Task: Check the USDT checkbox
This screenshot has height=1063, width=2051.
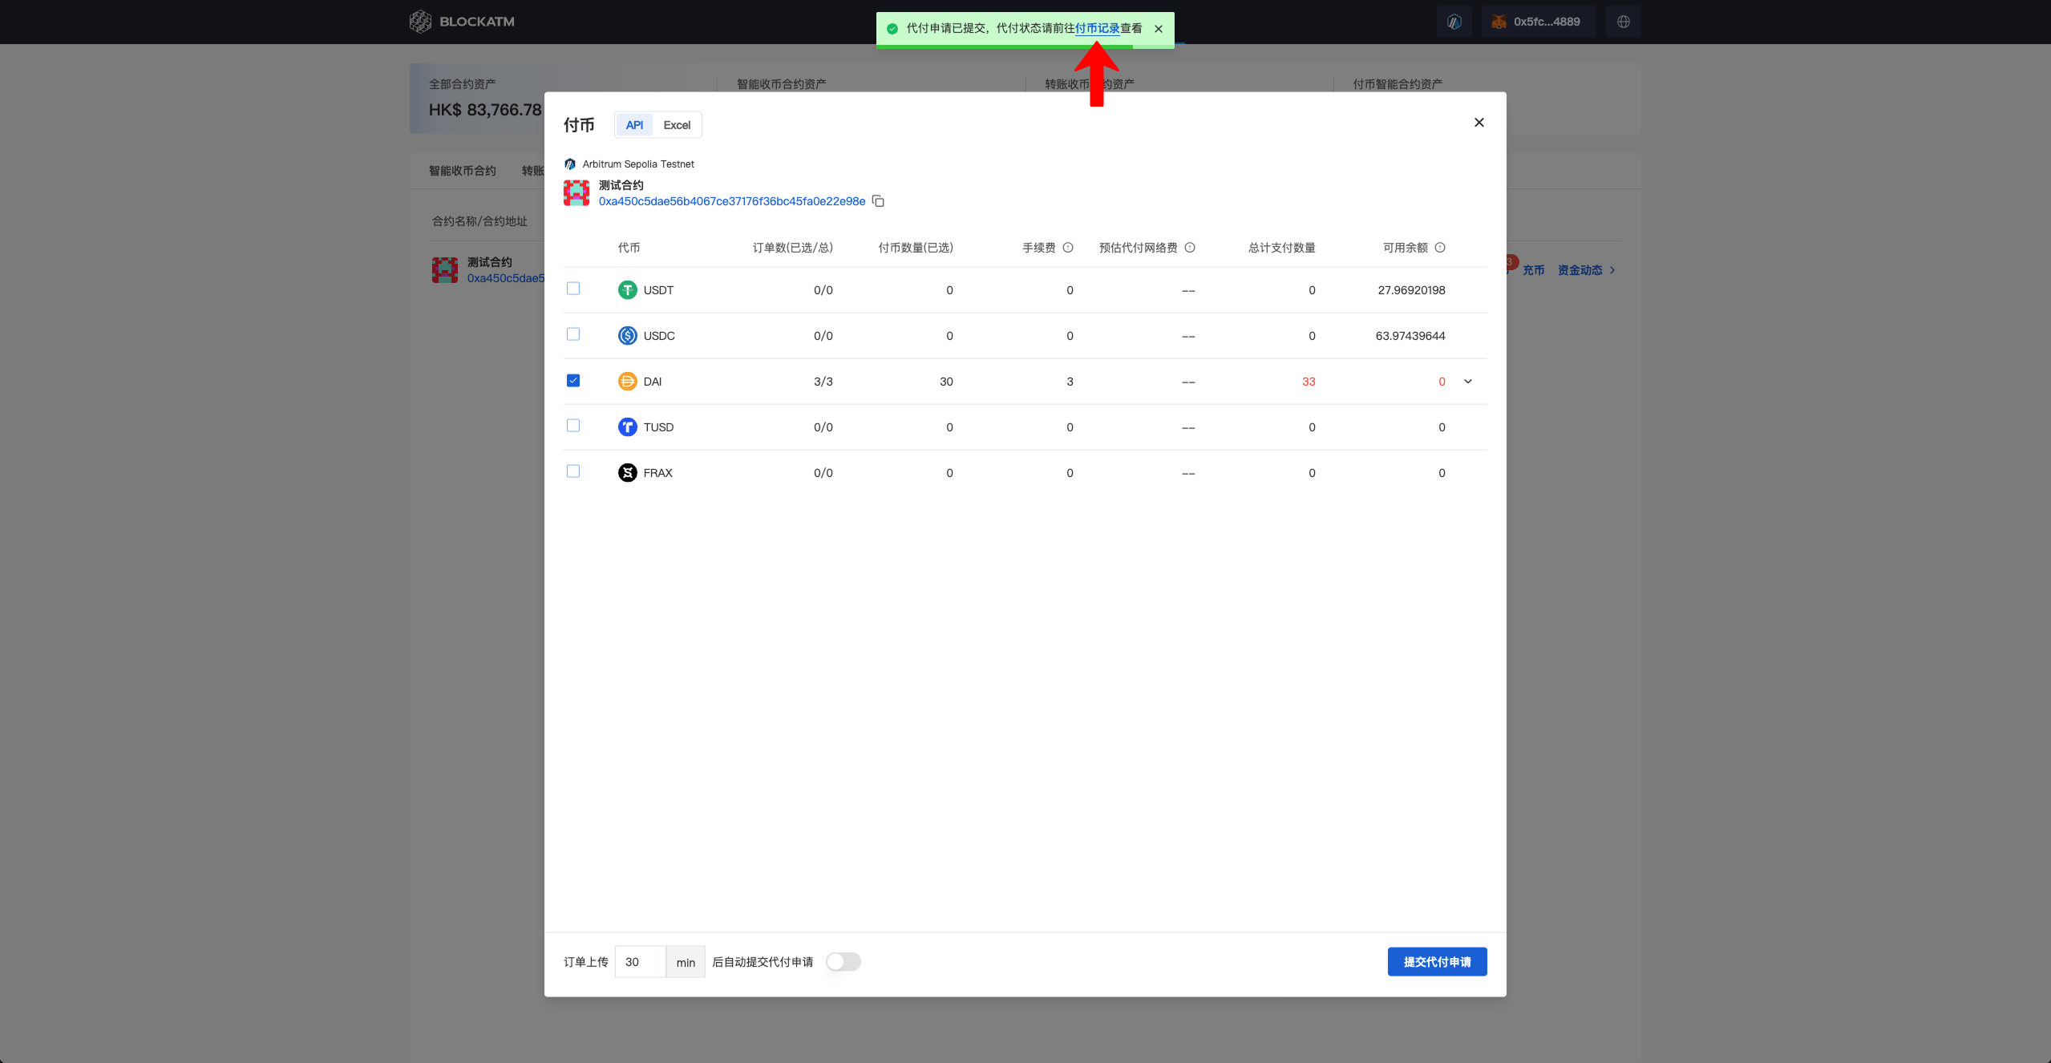Action: click(573, 289)
